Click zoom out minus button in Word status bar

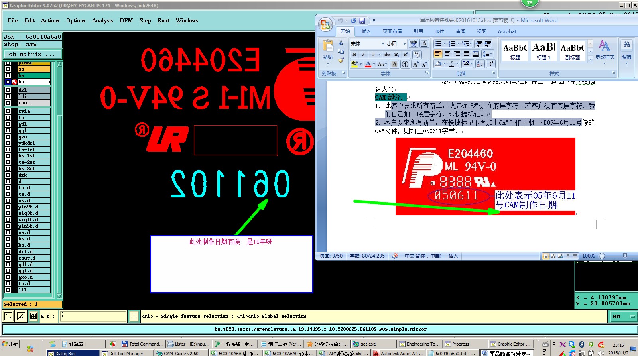click(x=602, y=256)
